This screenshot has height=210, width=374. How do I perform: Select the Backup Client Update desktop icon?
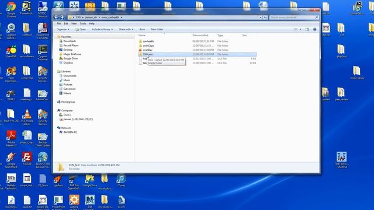[43, 139]
